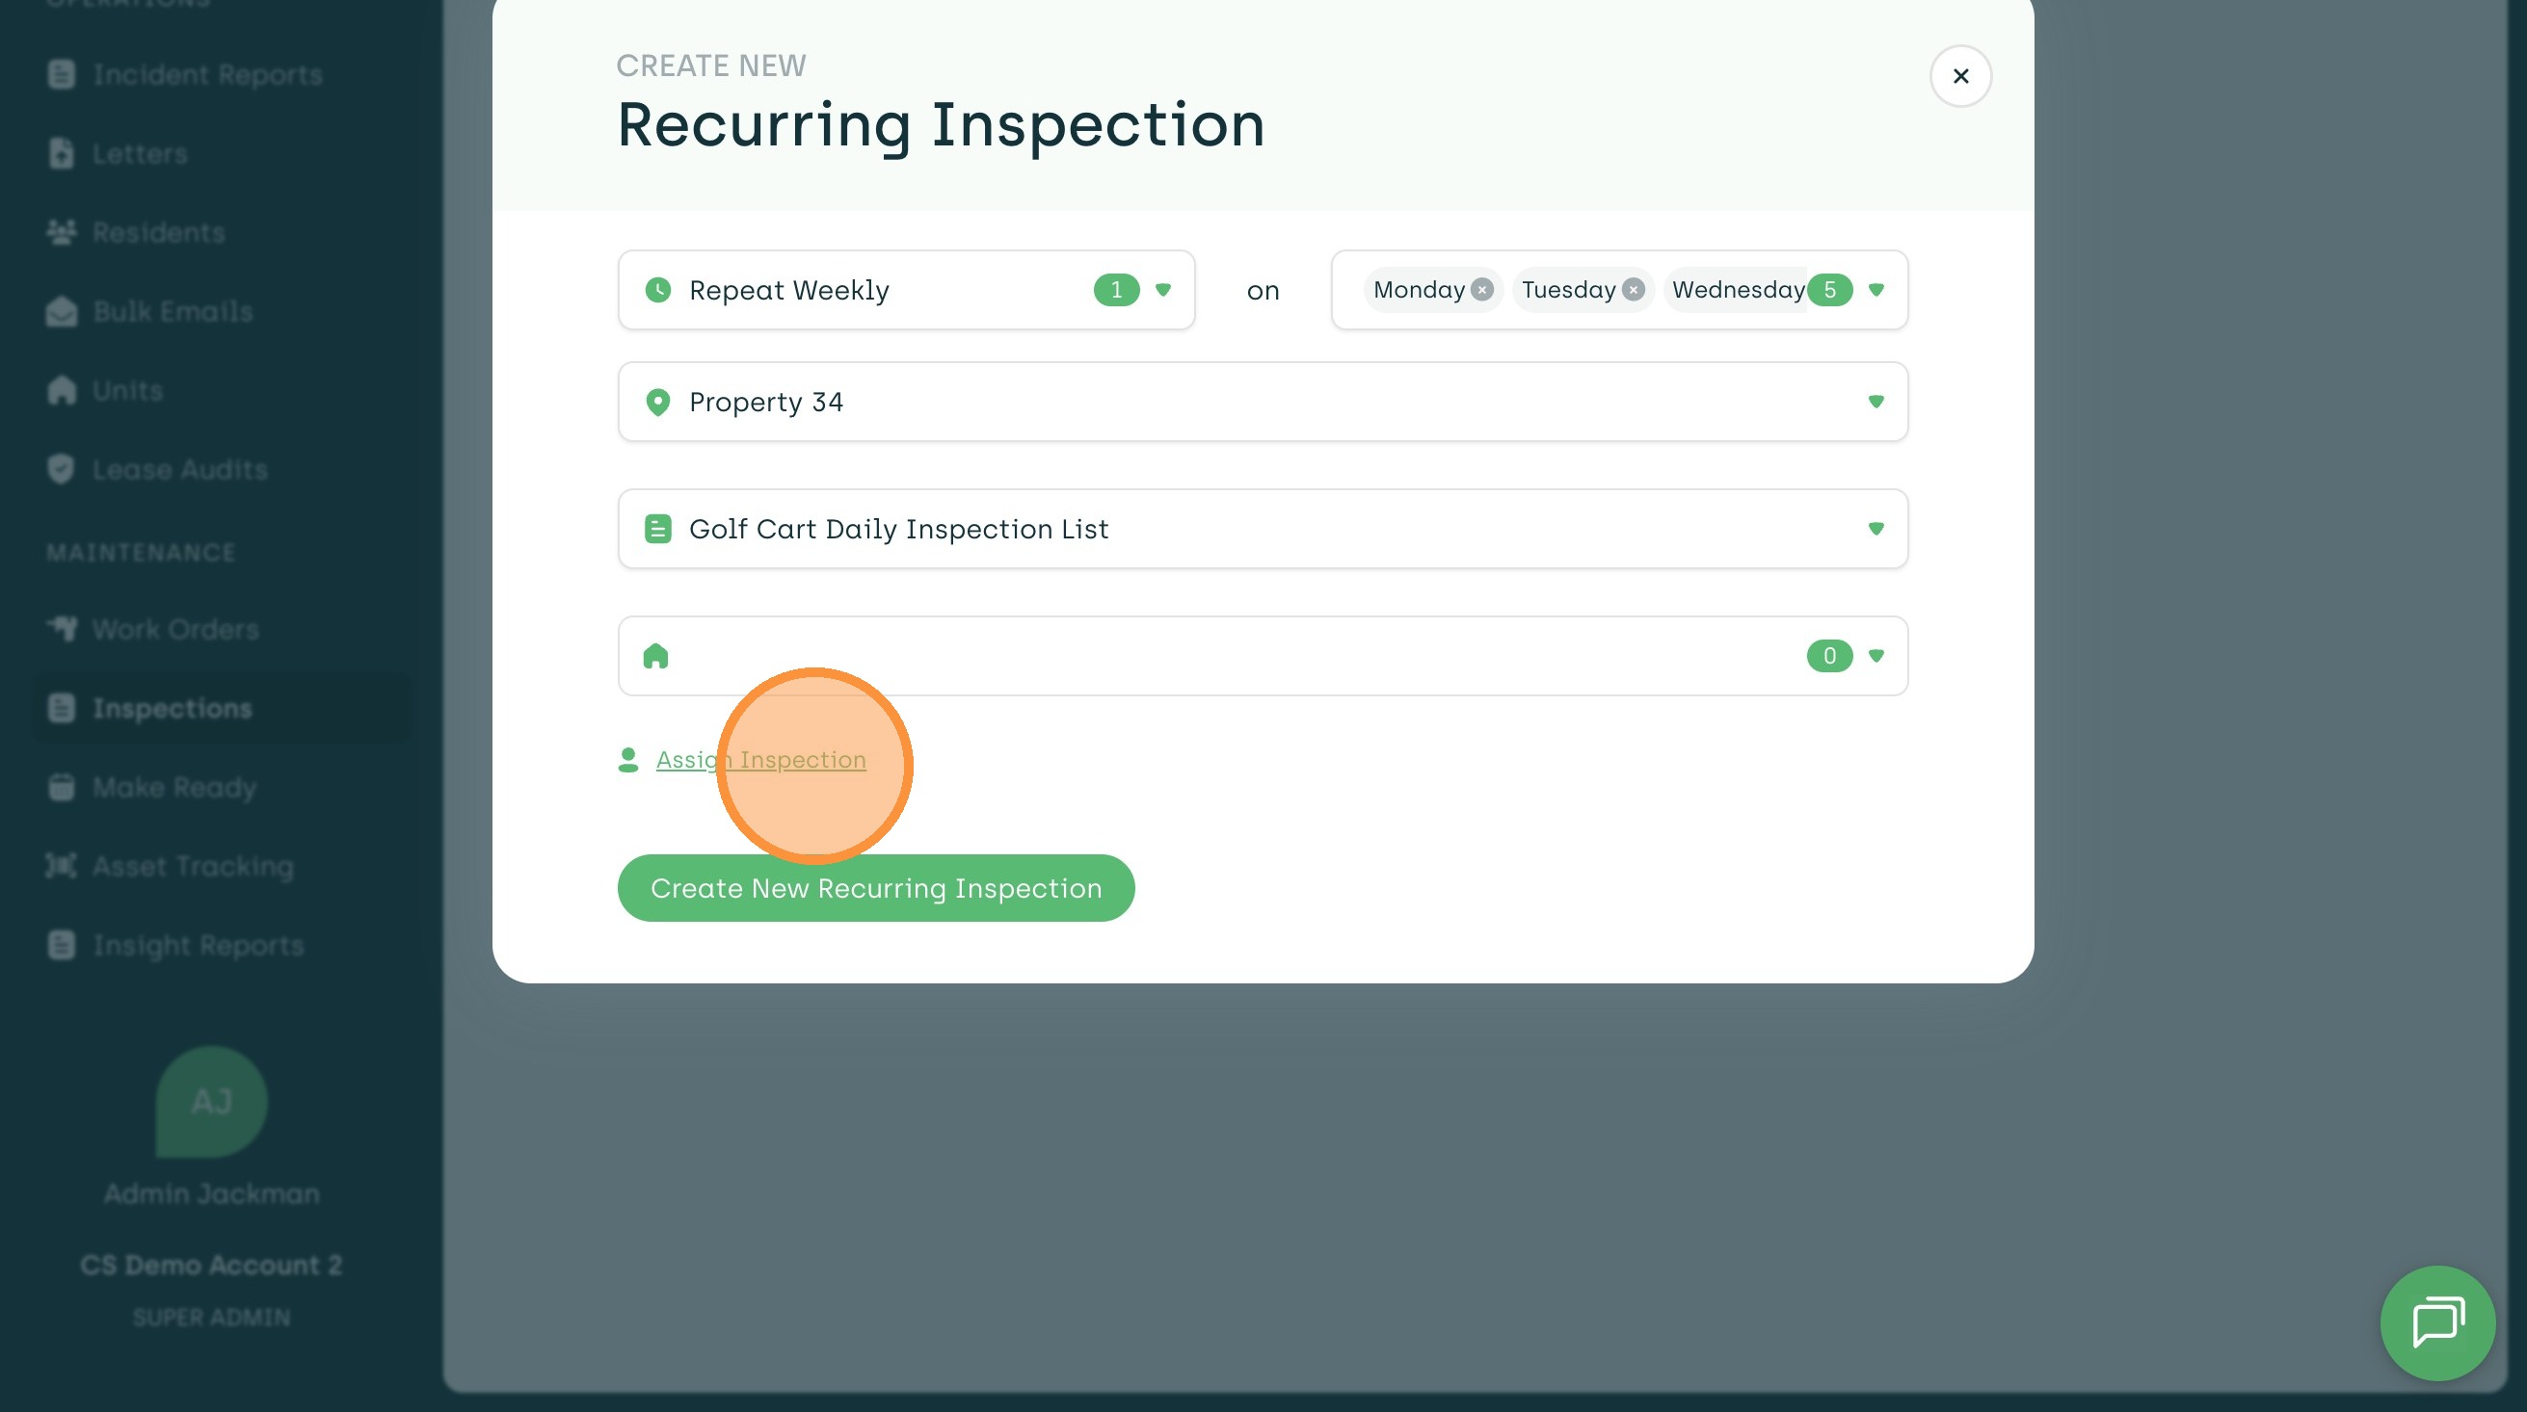This screenshot has width=2527, height=1412.
Task: Click Create New Recurring Inspection button
Action: [x=875, y=888]
